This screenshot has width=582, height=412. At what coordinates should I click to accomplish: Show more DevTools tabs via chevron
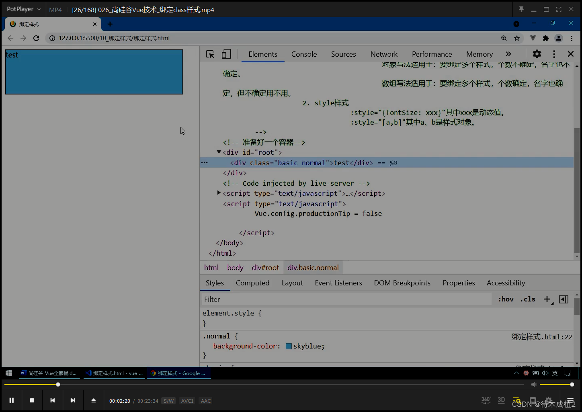(x=508, y=54)
